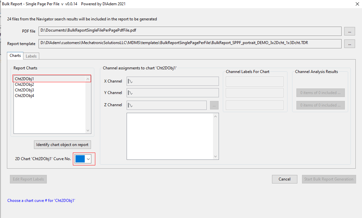Open the Curve No. dropdown arrow
Image resolution: width=362 pixels, height=218 pixels.
point(88,159)
